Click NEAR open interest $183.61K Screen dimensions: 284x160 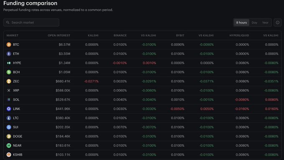click(x=63, y=145)
